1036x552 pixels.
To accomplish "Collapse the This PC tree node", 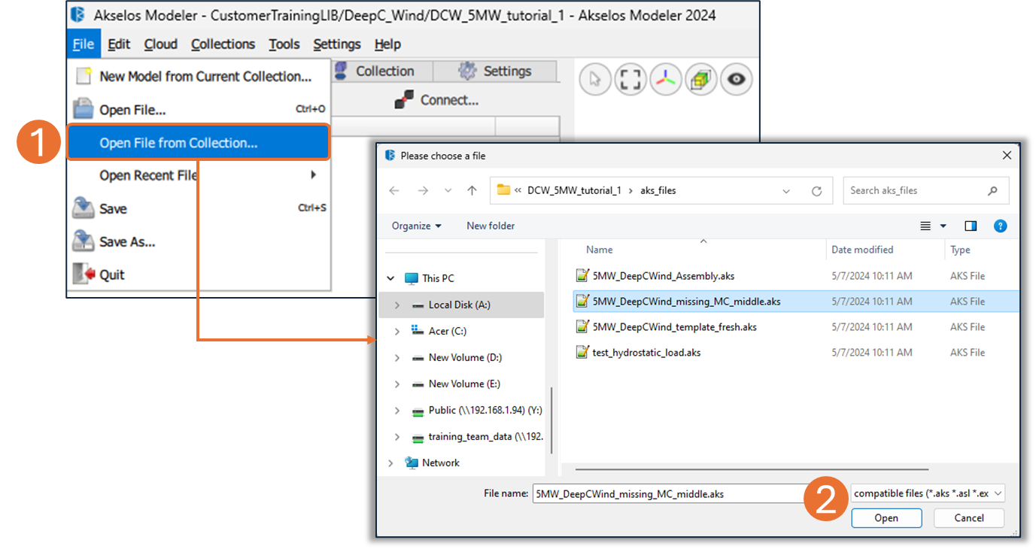I will point(390,278).
